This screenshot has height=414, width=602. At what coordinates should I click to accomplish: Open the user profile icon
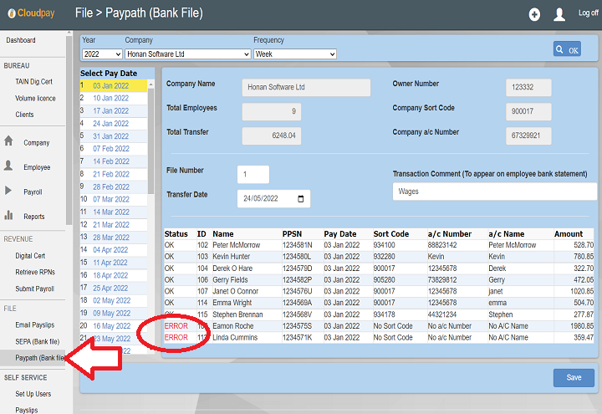click(559, 14)
